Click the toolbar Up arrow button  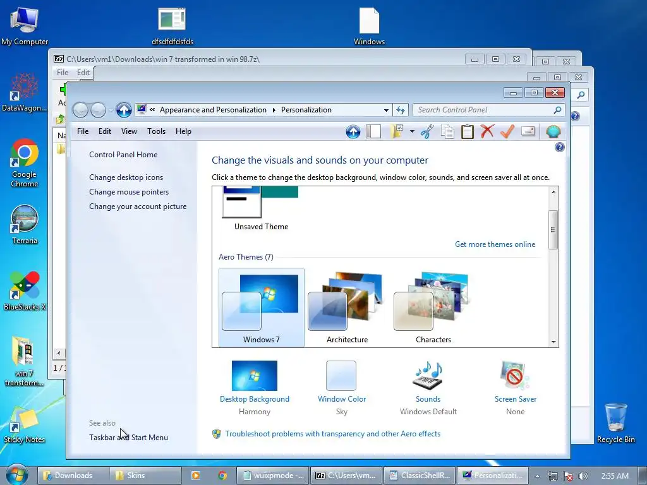[x=353, y=131]
